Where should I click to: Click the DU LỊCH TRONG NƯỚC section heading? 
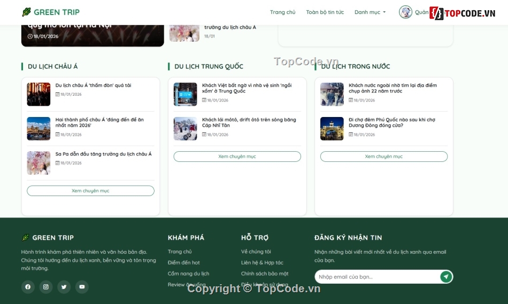click(356, 66)
